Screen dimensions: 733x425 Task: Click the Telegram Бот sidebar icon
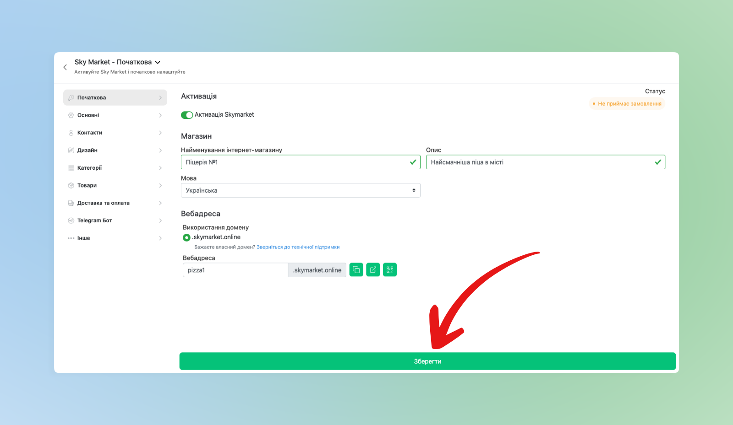(x=71, y=221)
